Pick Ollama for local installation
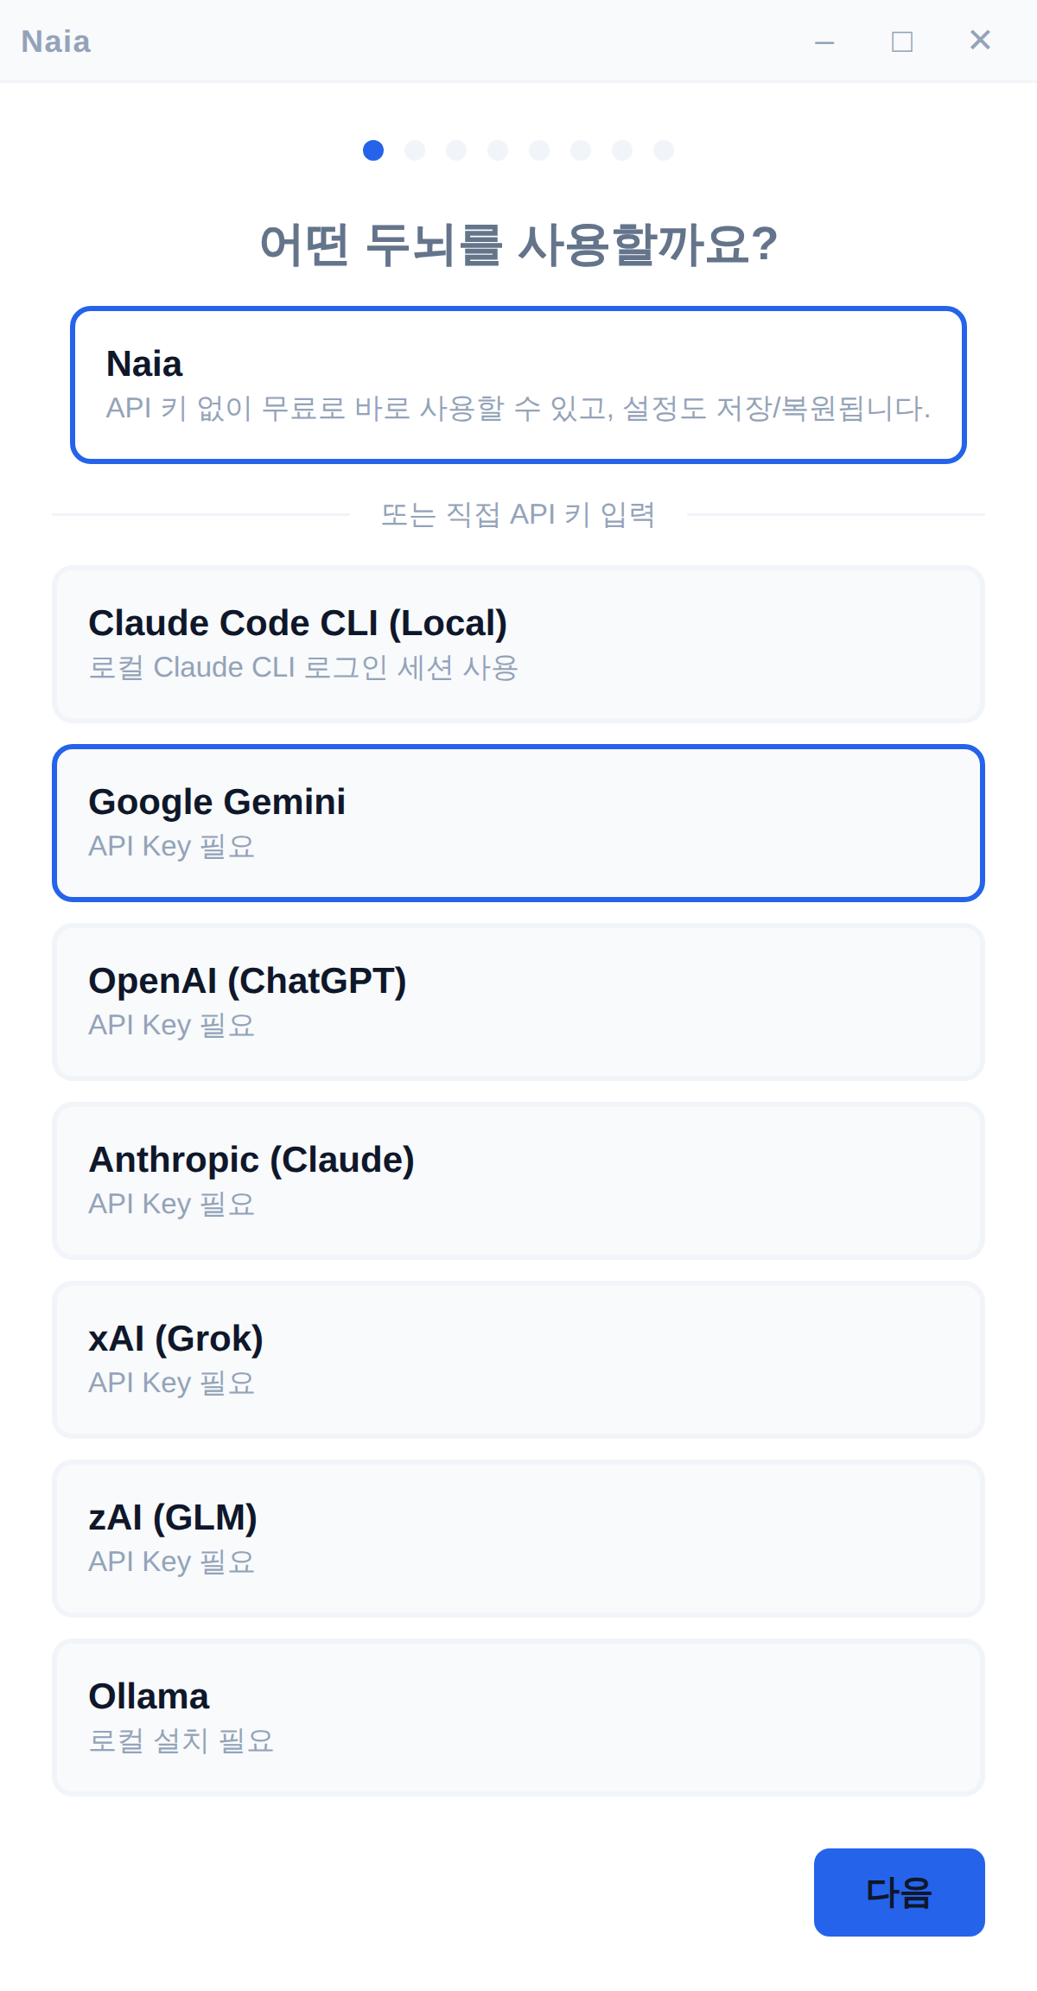This screenshot has width=1037, height=1991. 518,1715
